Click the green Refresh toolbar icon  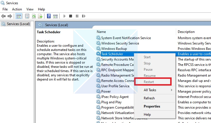[34, 16]
